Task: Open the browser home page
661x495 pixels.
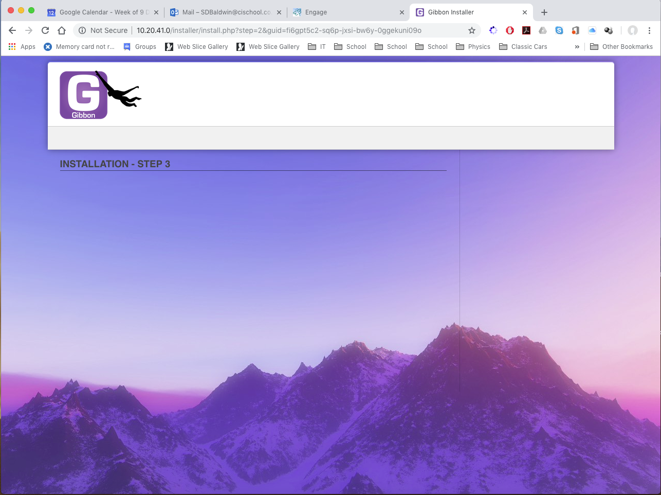Action: click(x=62, y=30)
